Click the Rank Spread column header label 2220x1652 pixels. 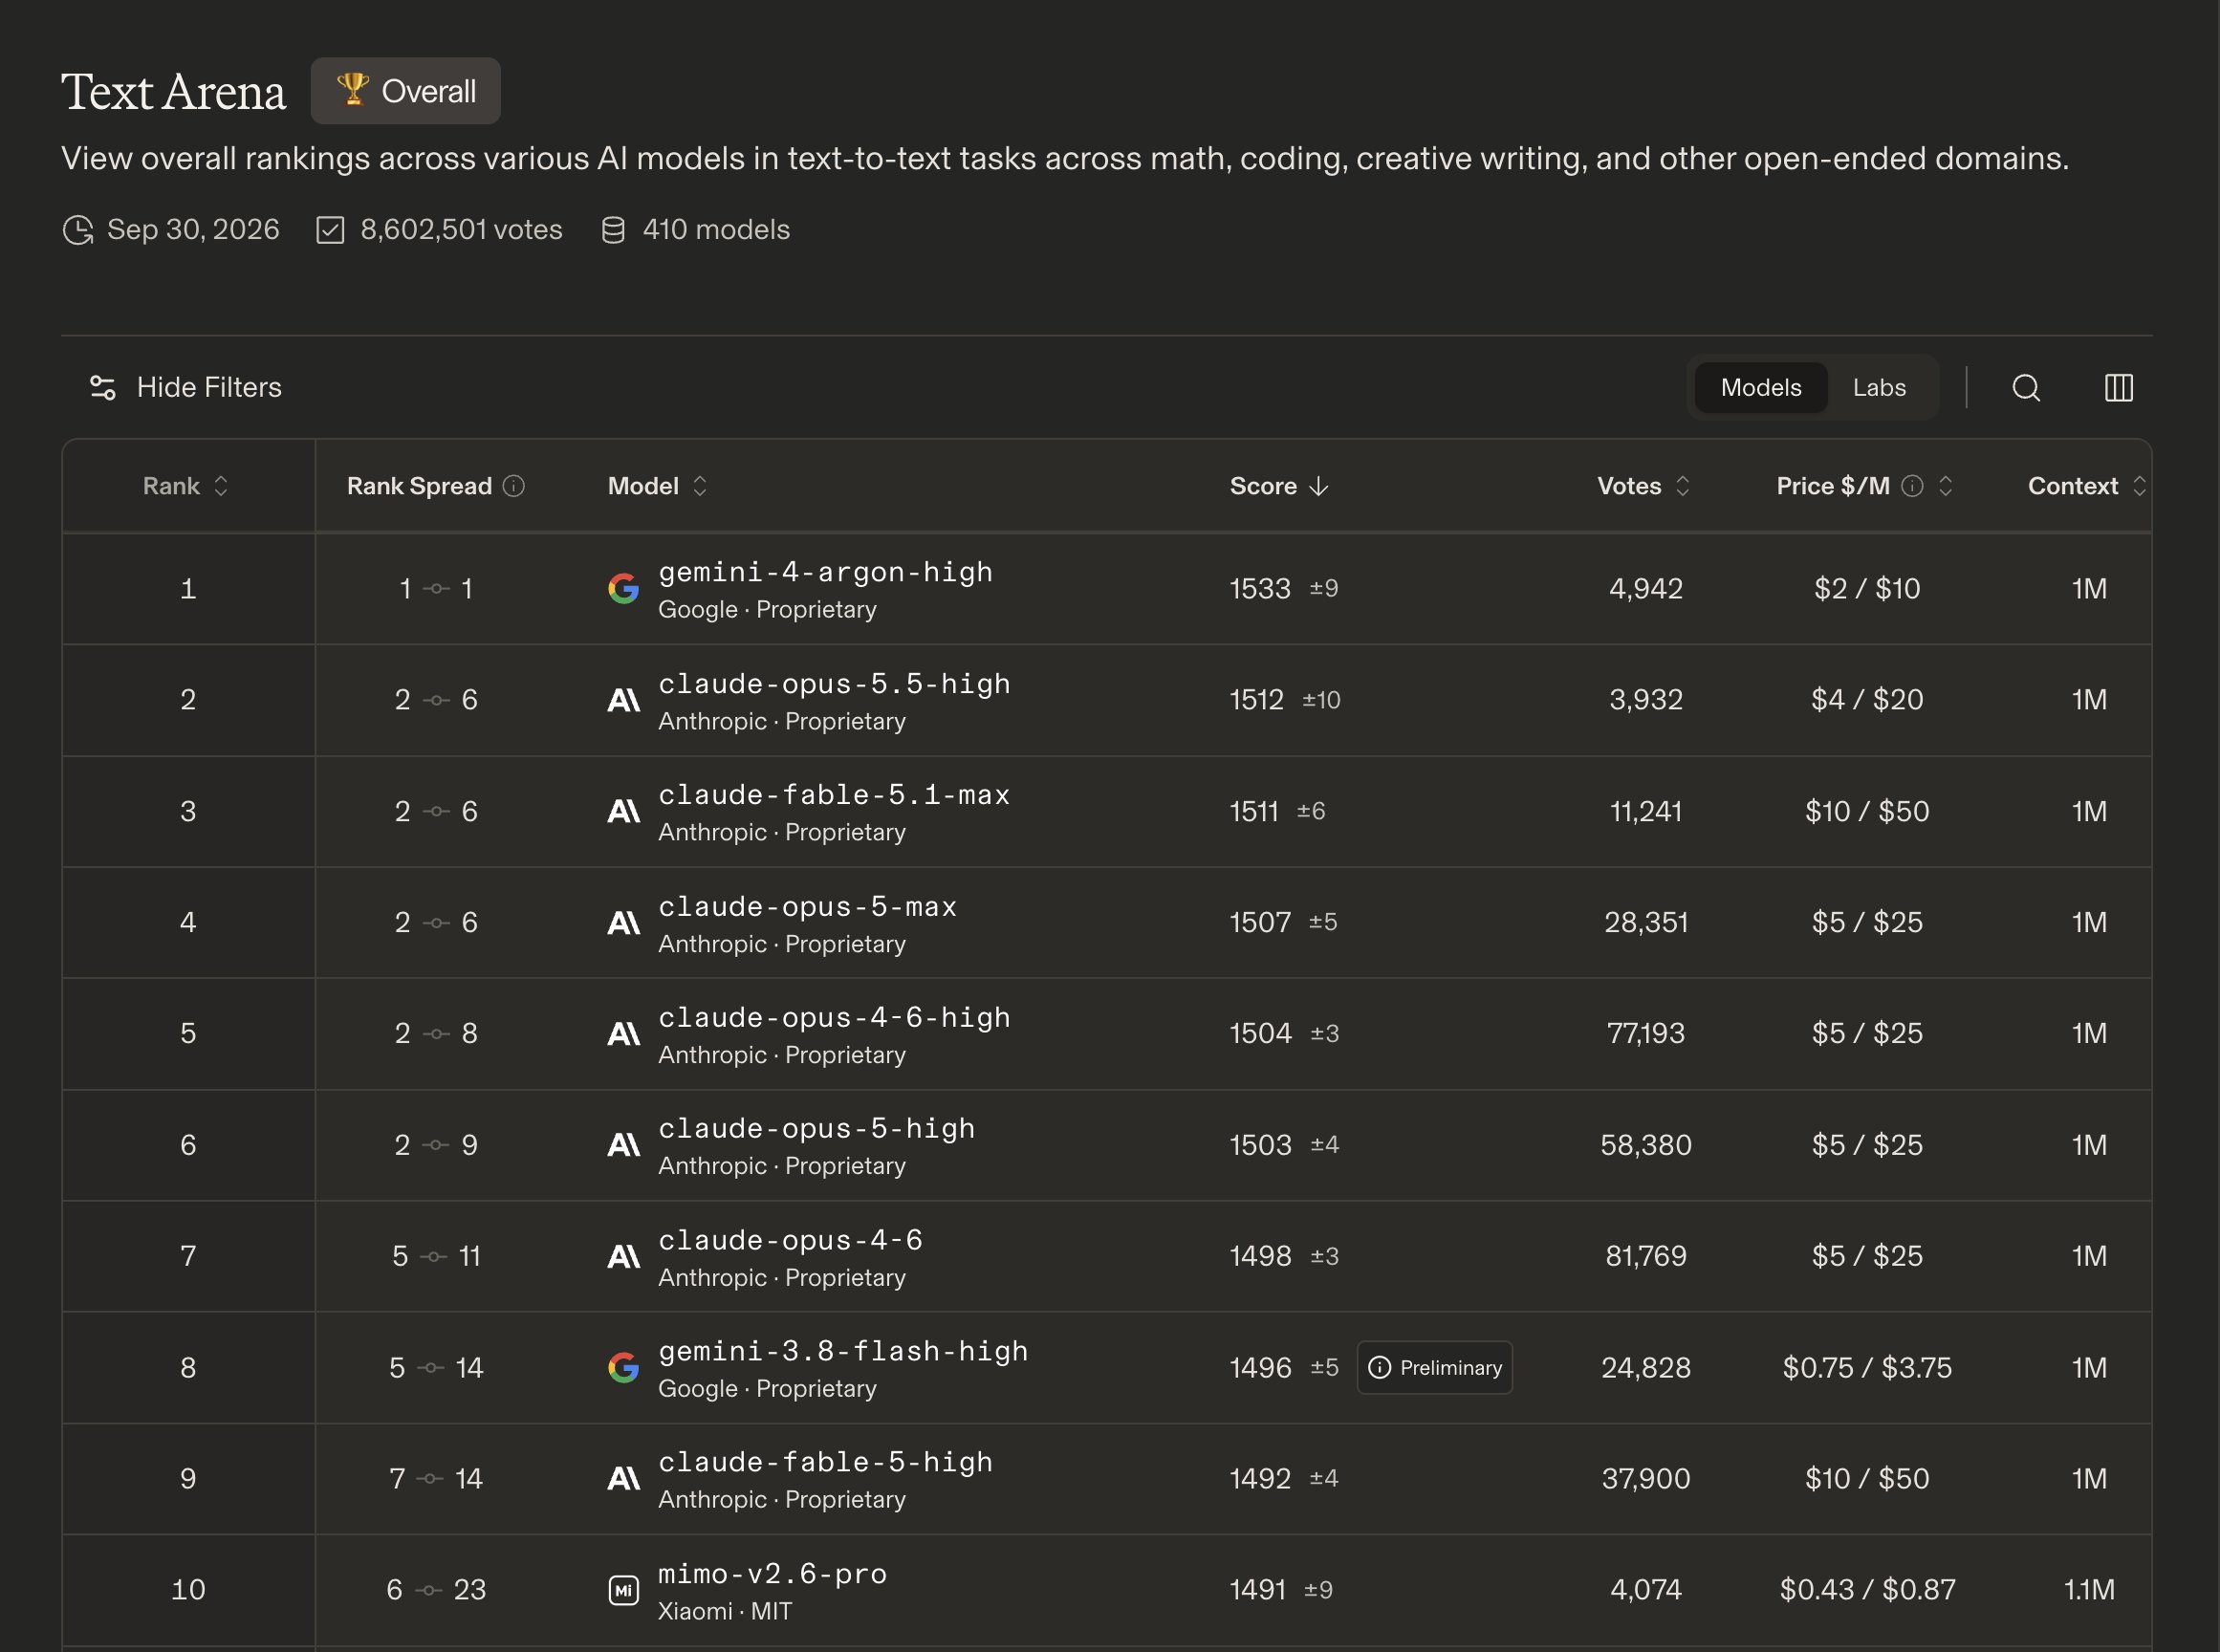(x=419, y=486)
